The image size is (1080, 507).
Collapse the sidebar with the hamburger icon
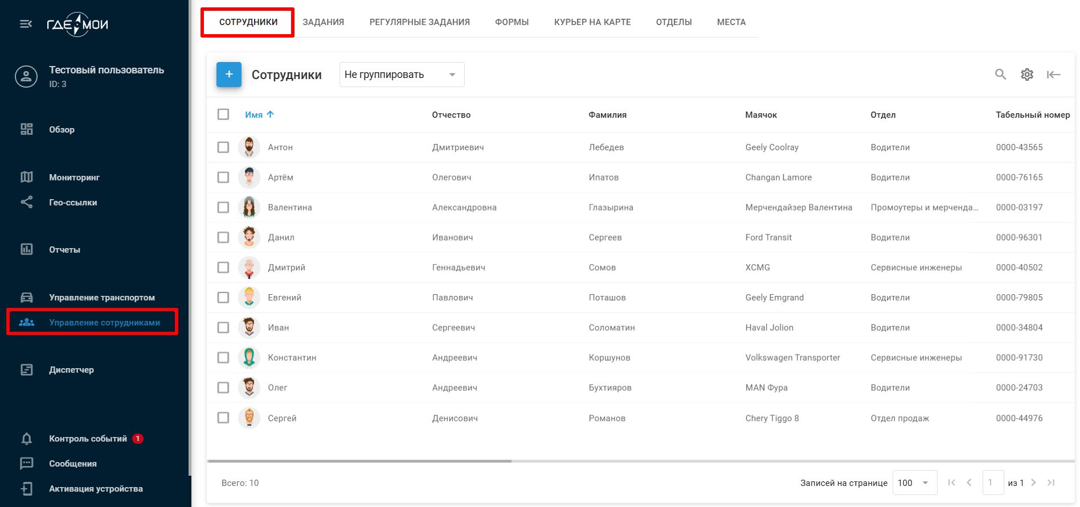click(26, 24)
